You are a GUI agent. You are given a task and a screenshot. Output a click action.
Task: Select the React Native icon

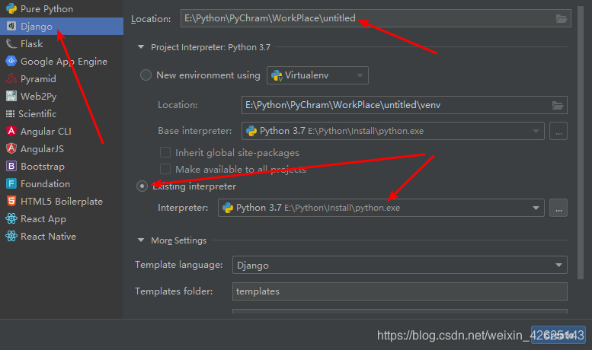(x=11, y=236)
